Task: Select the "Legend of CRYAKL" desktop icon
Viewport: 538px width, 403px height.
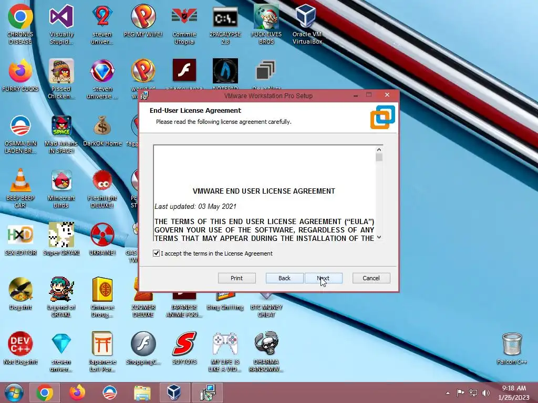Action: click(61, 297)
